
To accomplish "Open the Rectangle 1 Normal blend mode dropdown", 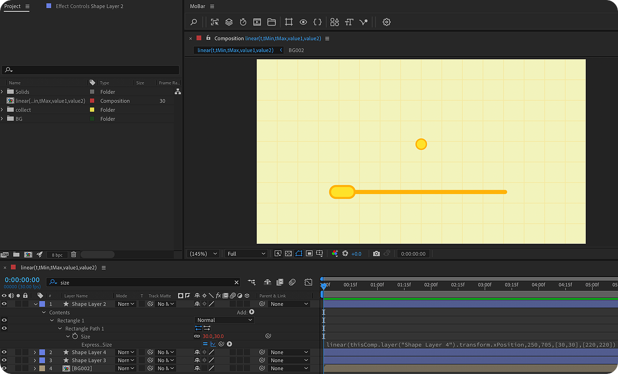I will 225,320.
